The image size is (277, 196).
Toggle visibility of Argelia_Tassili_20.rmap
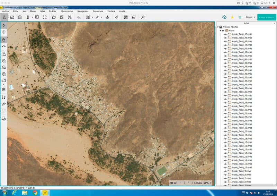225,131
